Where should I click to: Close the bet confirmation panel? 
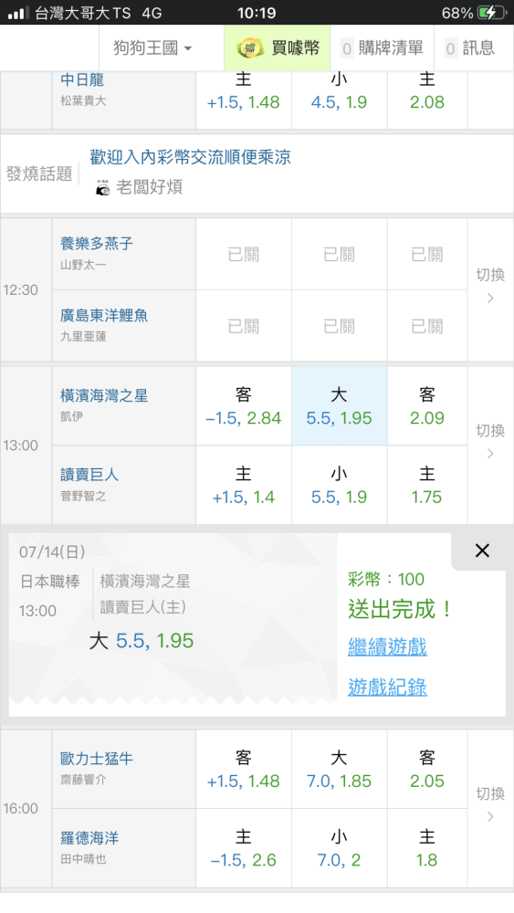coord(482,551)
